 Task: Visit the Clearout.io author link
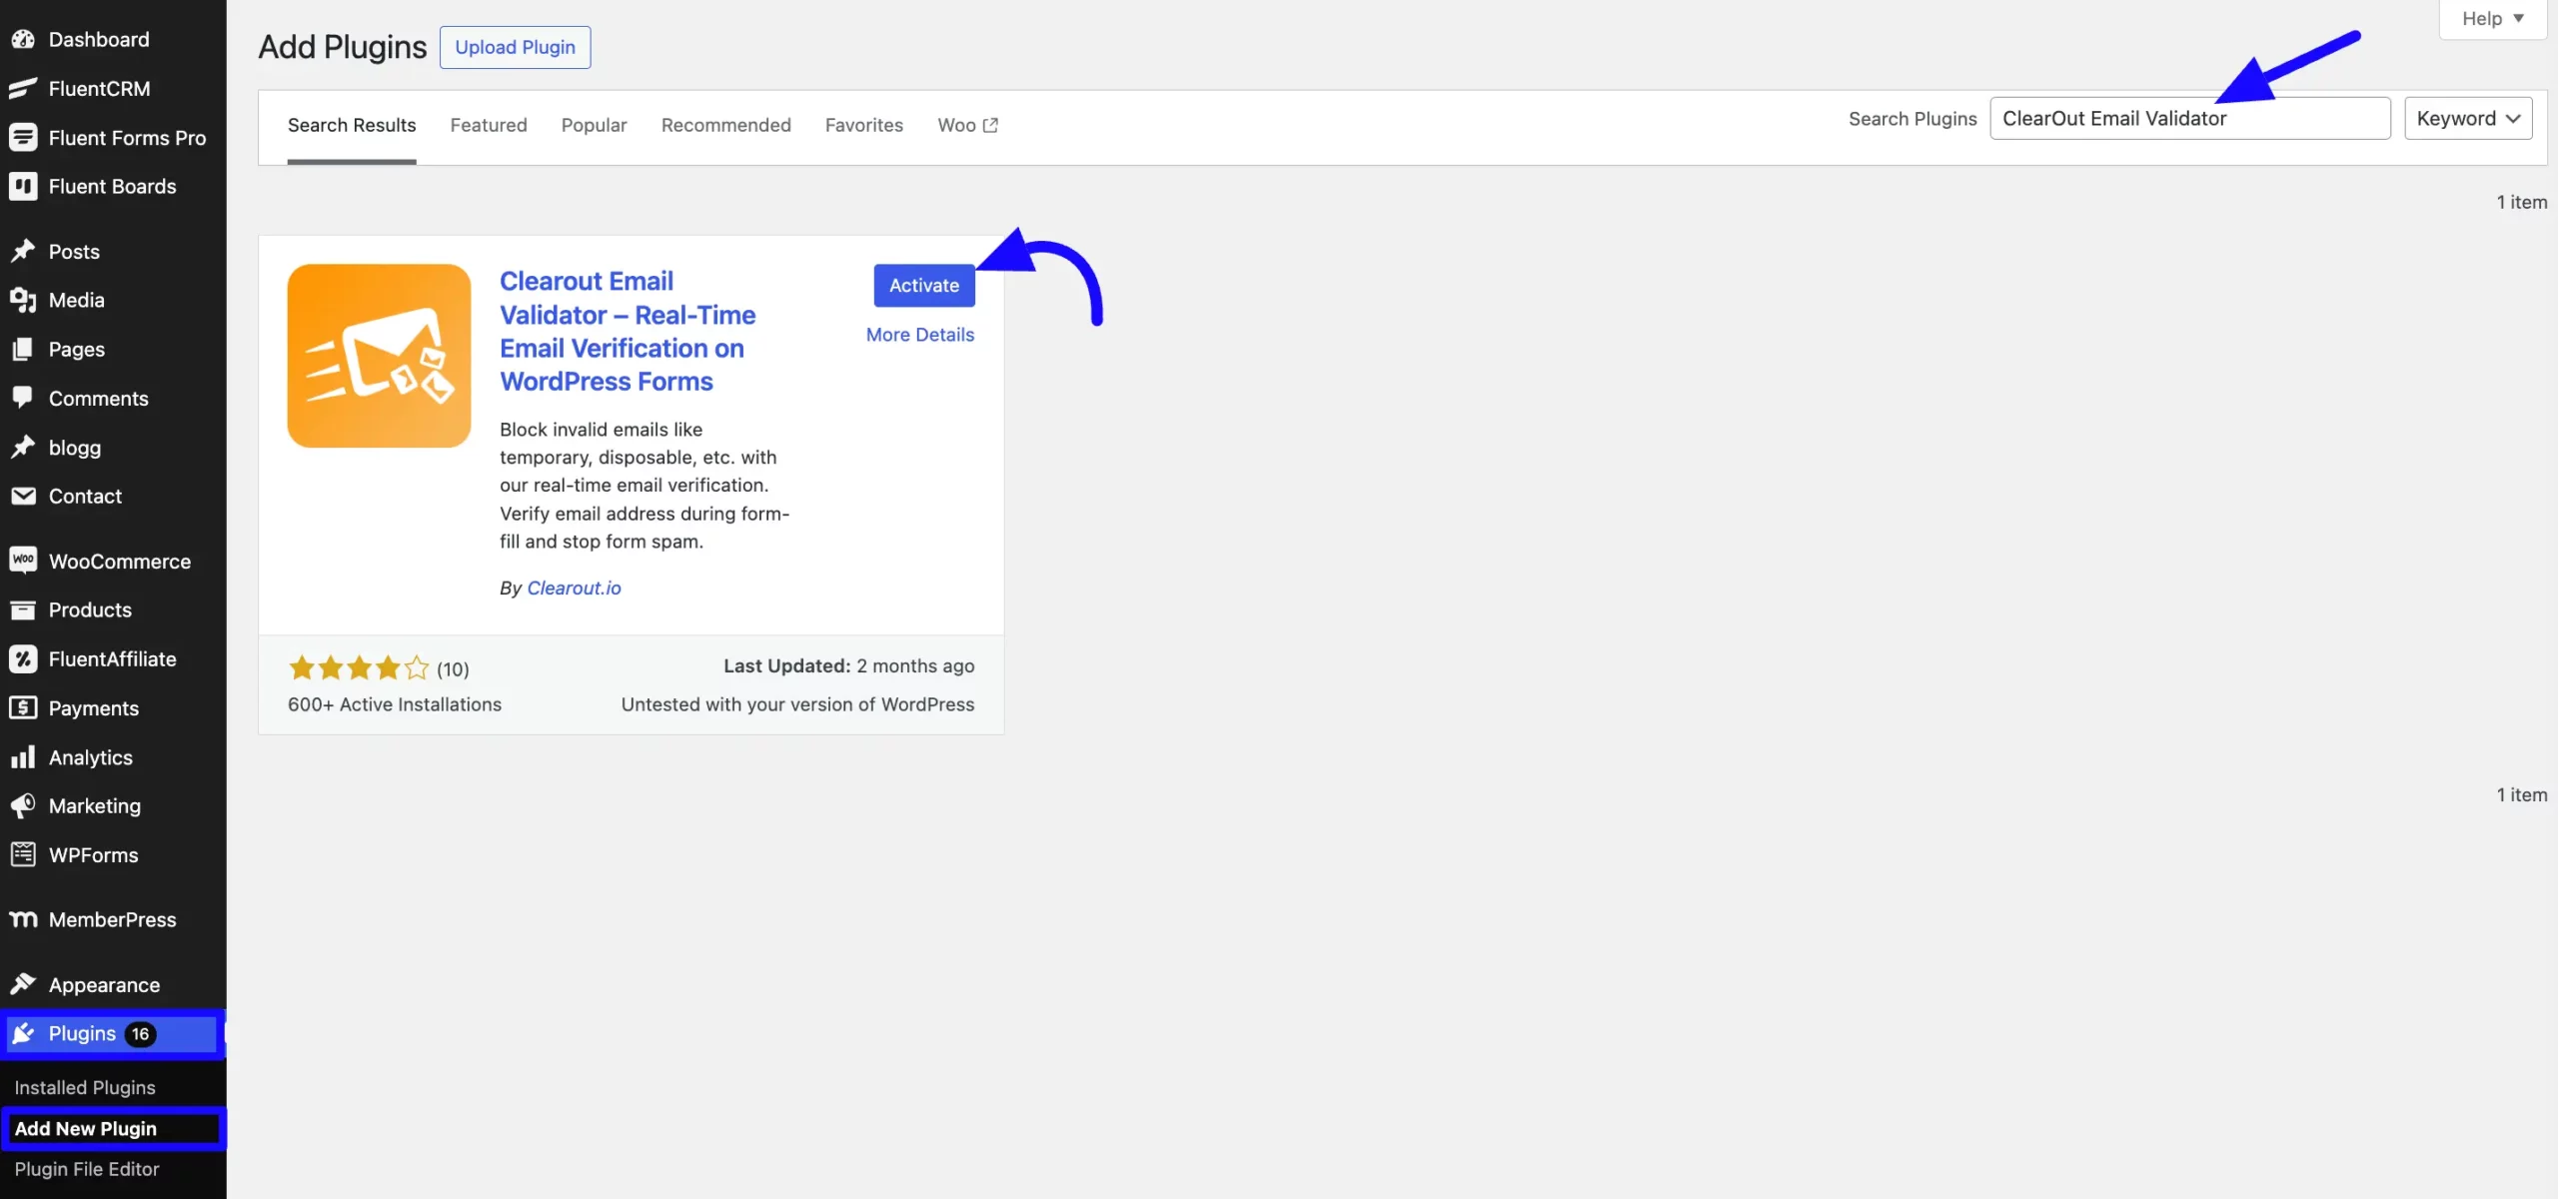(574, 589)
